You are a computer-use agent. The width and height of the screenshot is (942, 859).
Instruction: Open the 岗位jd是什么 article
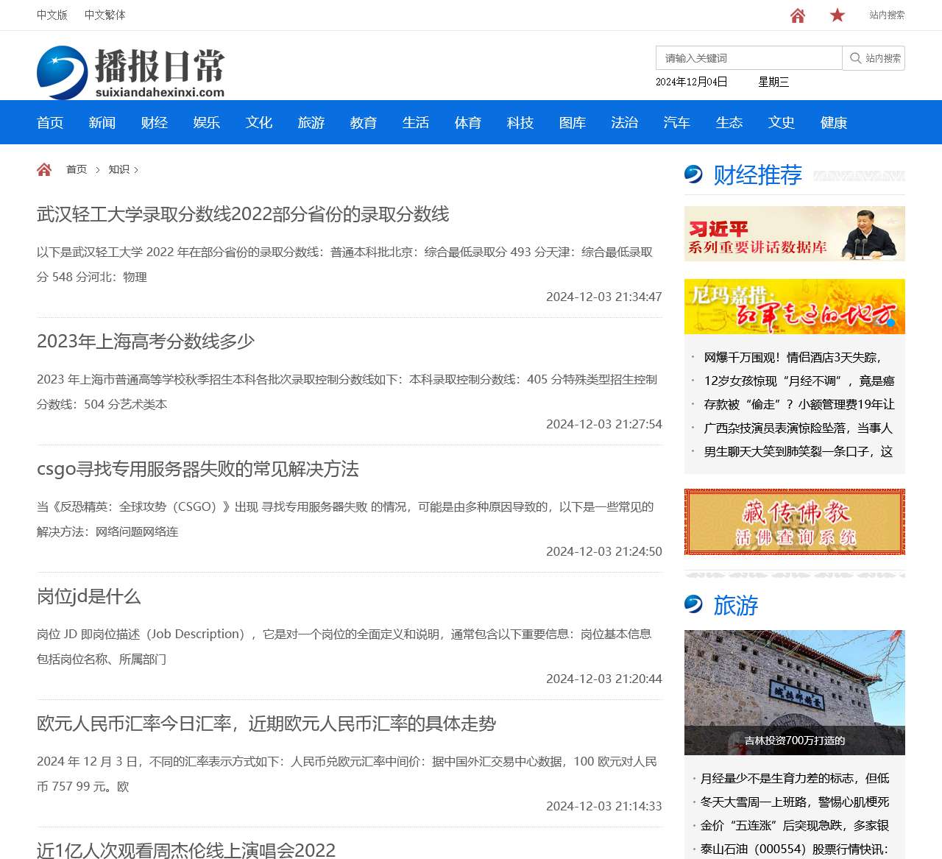point(88,597)
